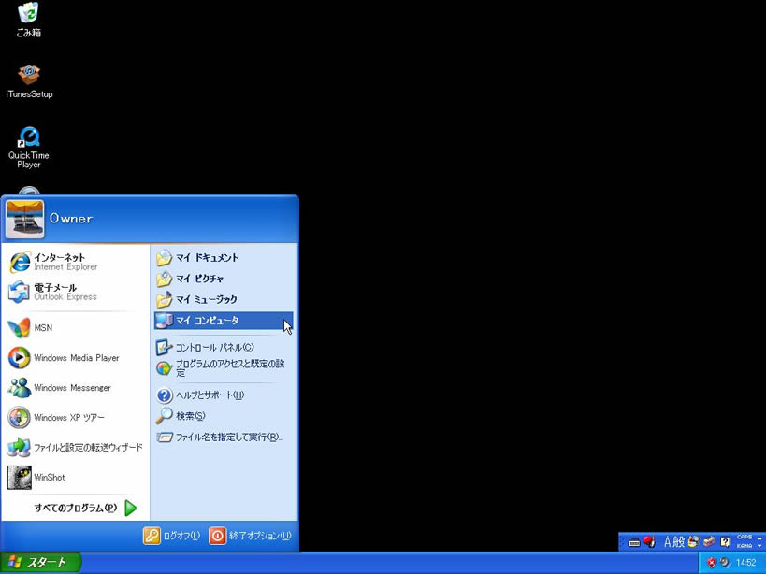Select the QuickTime Player desktop shortcut
766x574 pixels.
(29, 148)
